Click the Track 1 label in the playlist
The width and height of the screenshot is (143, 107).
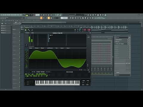(x=14, y=29)
